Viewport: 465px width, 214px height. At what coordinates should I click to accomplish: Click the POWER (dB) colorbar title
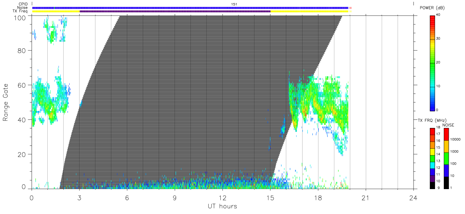pos(433,8)
